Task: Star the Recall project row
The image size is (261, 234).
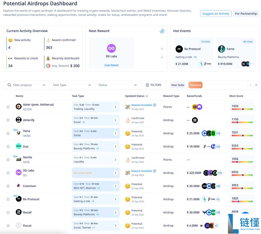Action: pos(8,212)
